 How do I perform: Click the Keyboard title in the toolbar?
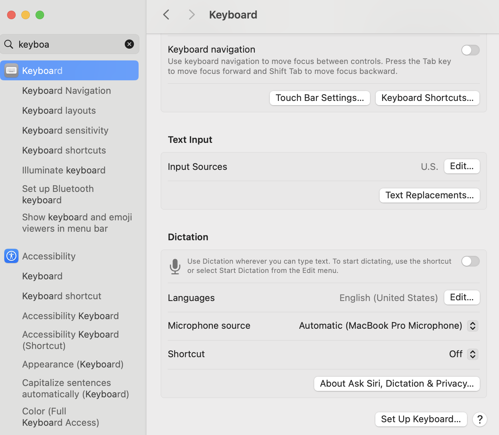coord(233,15)
